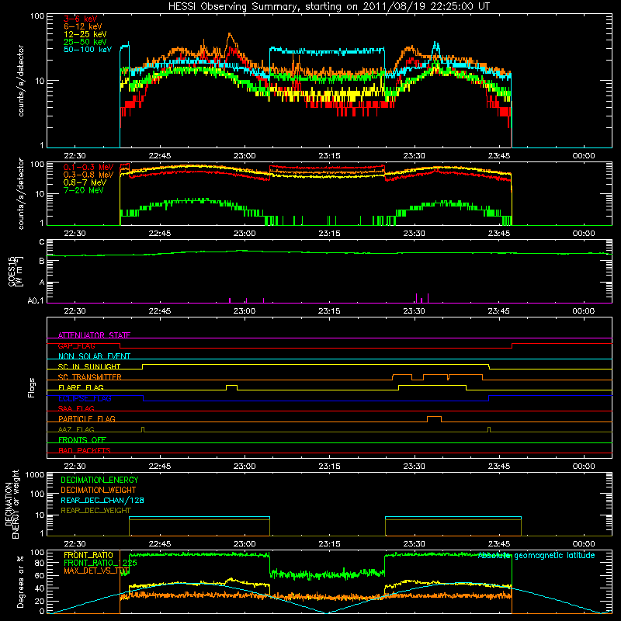This screenshot has height=621, width=621.
Task: Click the MAX_DET_VS_TOT legend label
Action: 96,571
